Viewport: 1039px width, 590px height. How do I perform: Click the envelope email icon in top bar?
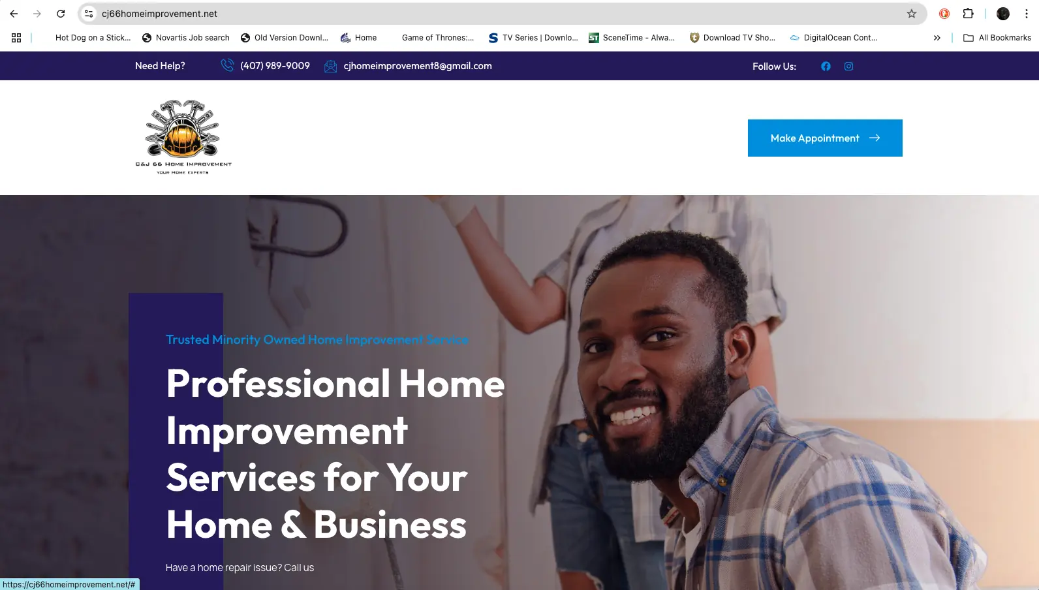pos(331,66)
